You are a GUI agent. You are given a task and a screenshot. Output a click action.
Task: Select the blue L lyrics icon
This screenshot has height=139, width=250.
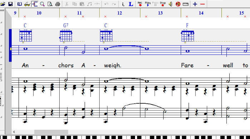click(x=131, y=4)
